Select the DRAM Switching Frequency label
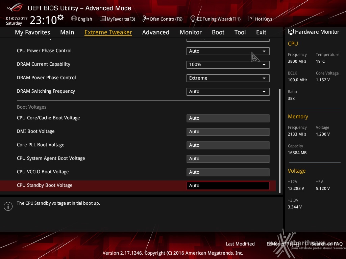The image size is (346, 259). pyautogui.click(x=46, y=91)
